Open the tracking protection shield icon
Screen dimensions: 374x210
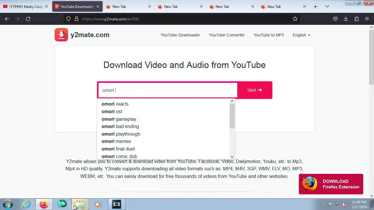pos(68,19)
